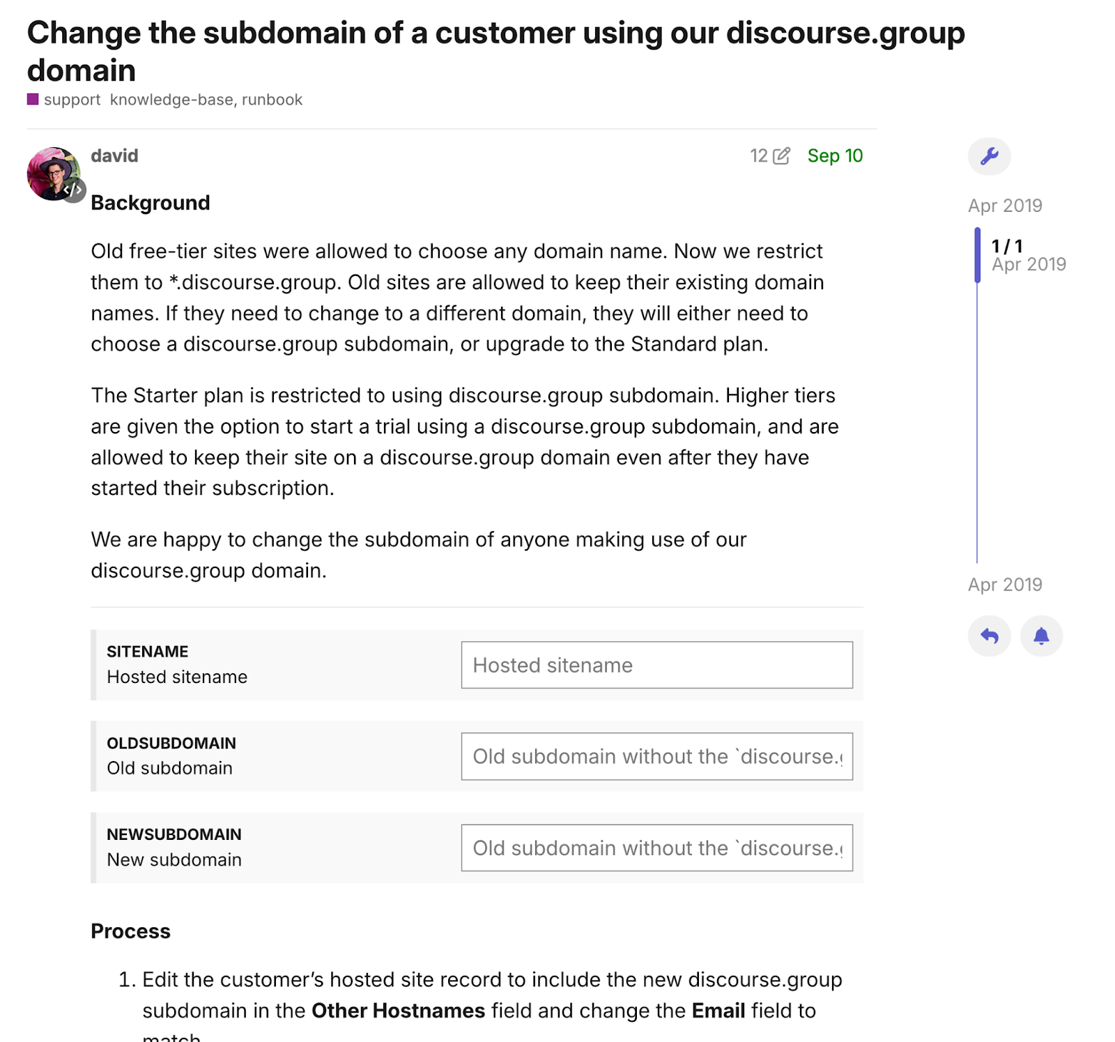This screenshot has height=1042, width=1115.
Task: Open the knowledge-base tag
Action: click(171, 100)
